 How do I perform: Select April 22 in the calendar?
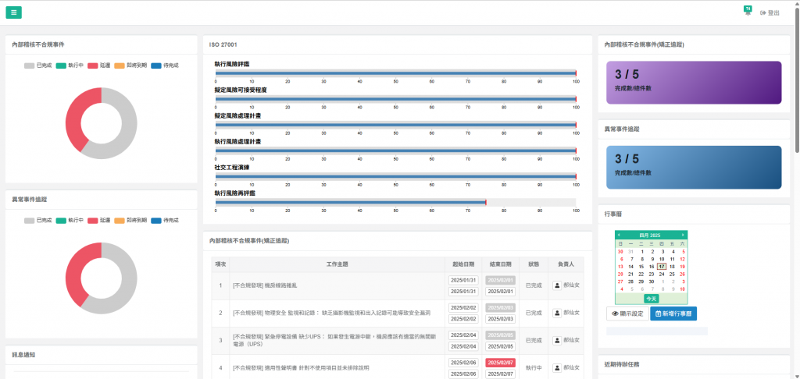click(x=641, y=274)
